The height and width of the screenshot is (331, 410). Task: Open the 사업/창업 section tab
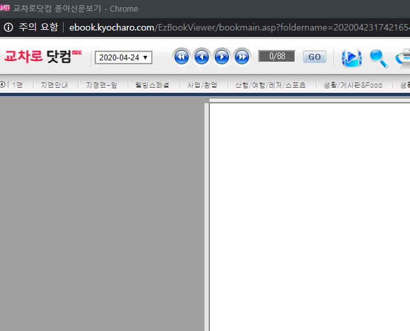202,85
